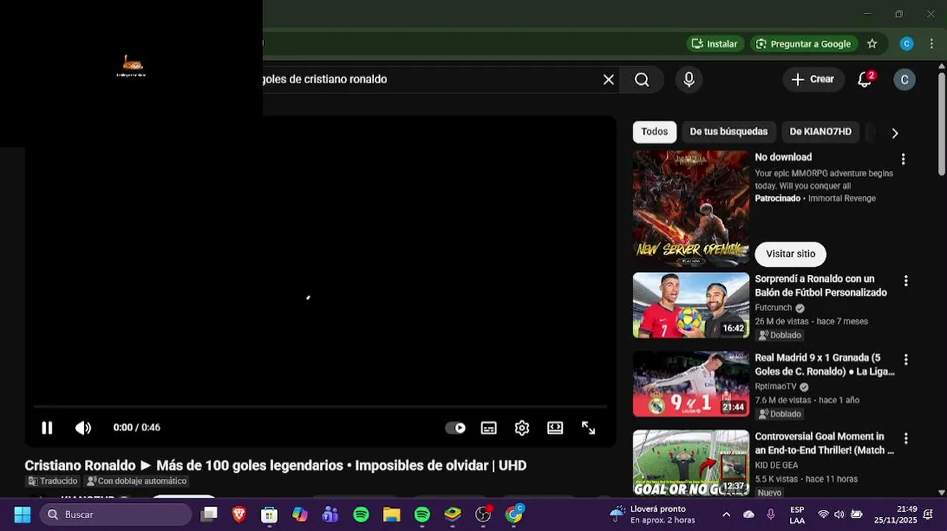Open options for Real Madrid 9 x 1 video

pyautogui.click(x=906, y=360)
